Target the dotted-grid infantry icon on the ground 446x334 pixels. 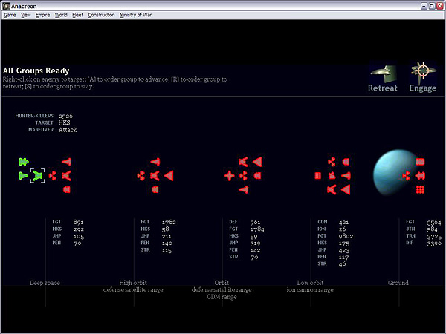(420, 189)
